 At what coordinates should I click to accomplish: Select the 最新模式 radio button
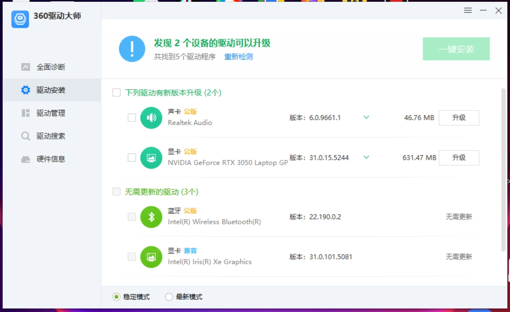point(169,297)
